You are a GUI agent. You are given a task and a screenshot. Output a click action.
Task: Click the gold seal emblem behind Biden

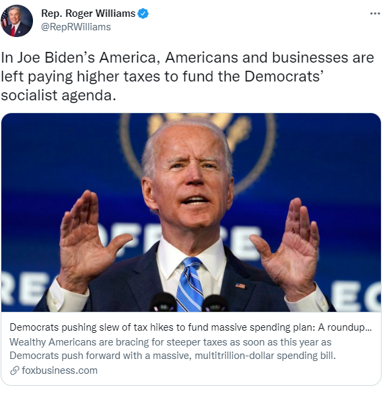(x=199, y=151)
